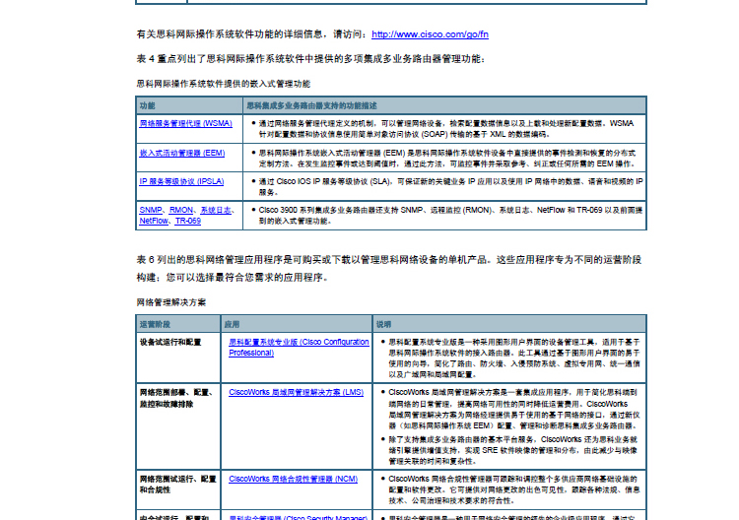The width and height of the screenshot is (739, 520).
Task: Follow the CiscoWorks 局域网管理解决方案 (LMS) link
Action: coord(296,392)
